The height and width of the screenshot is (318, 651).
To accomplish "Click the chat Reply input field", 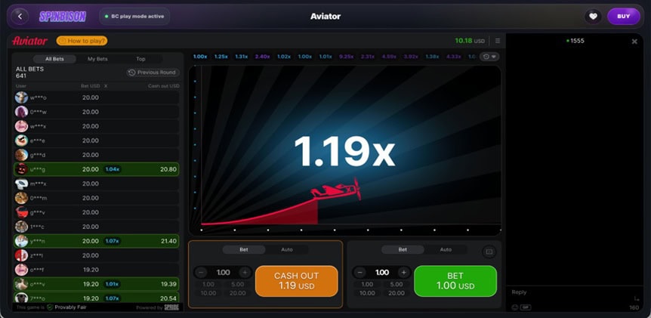I will tap(571, 292).
